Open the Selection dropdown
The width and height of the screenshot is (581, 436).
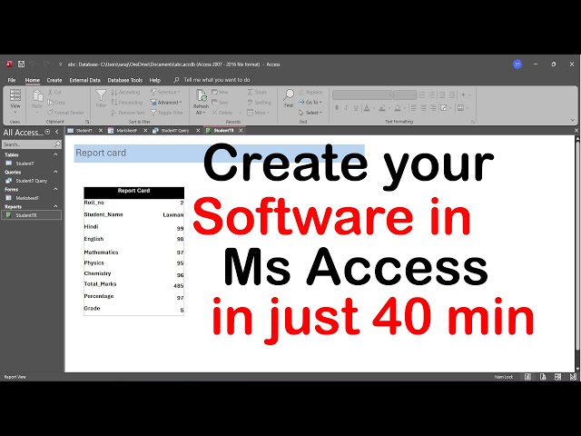(165, 92)
